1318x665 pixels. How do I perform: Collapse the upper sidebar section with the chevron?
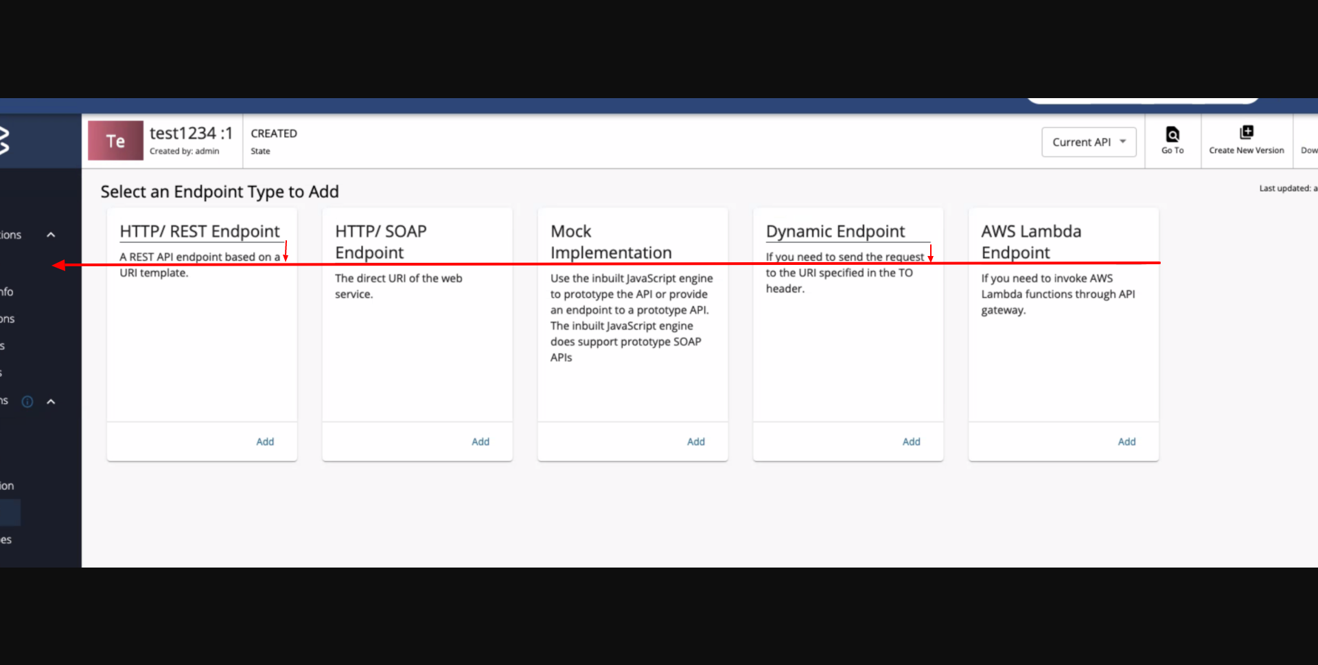pyautogui.click(x=51, y=234)
